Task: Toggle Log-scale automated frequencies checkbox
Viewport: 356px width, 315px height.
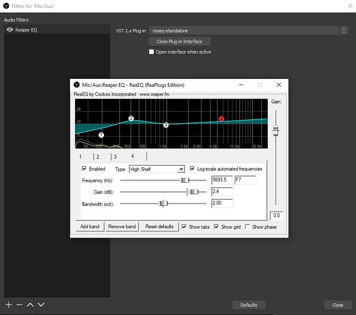Action: click(x=192, y=168)
